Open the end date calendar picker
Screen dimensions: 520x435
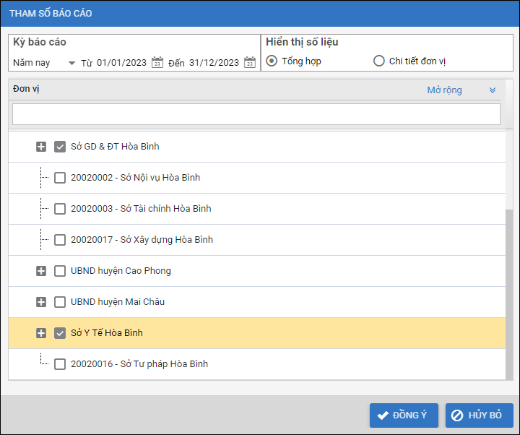click(x=250, y=62)
